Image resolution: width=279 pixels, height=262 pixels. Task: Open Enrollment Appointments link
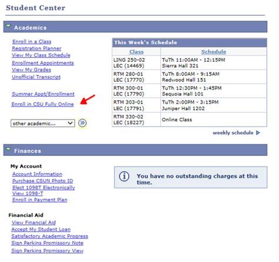43,63
